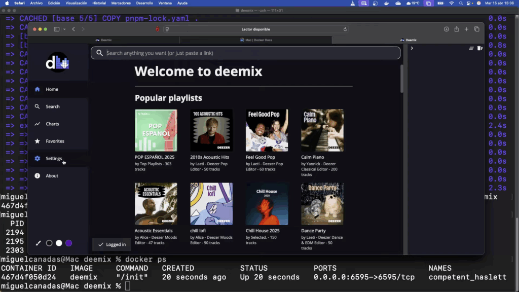Expand the download panel with chevron

coord(412,48)
